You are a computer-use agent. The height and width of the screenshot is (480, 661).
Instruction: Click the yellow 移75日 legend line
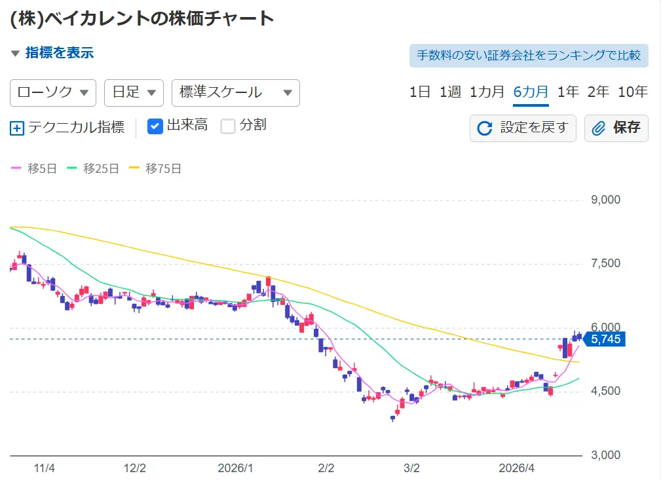coord(134,168)
